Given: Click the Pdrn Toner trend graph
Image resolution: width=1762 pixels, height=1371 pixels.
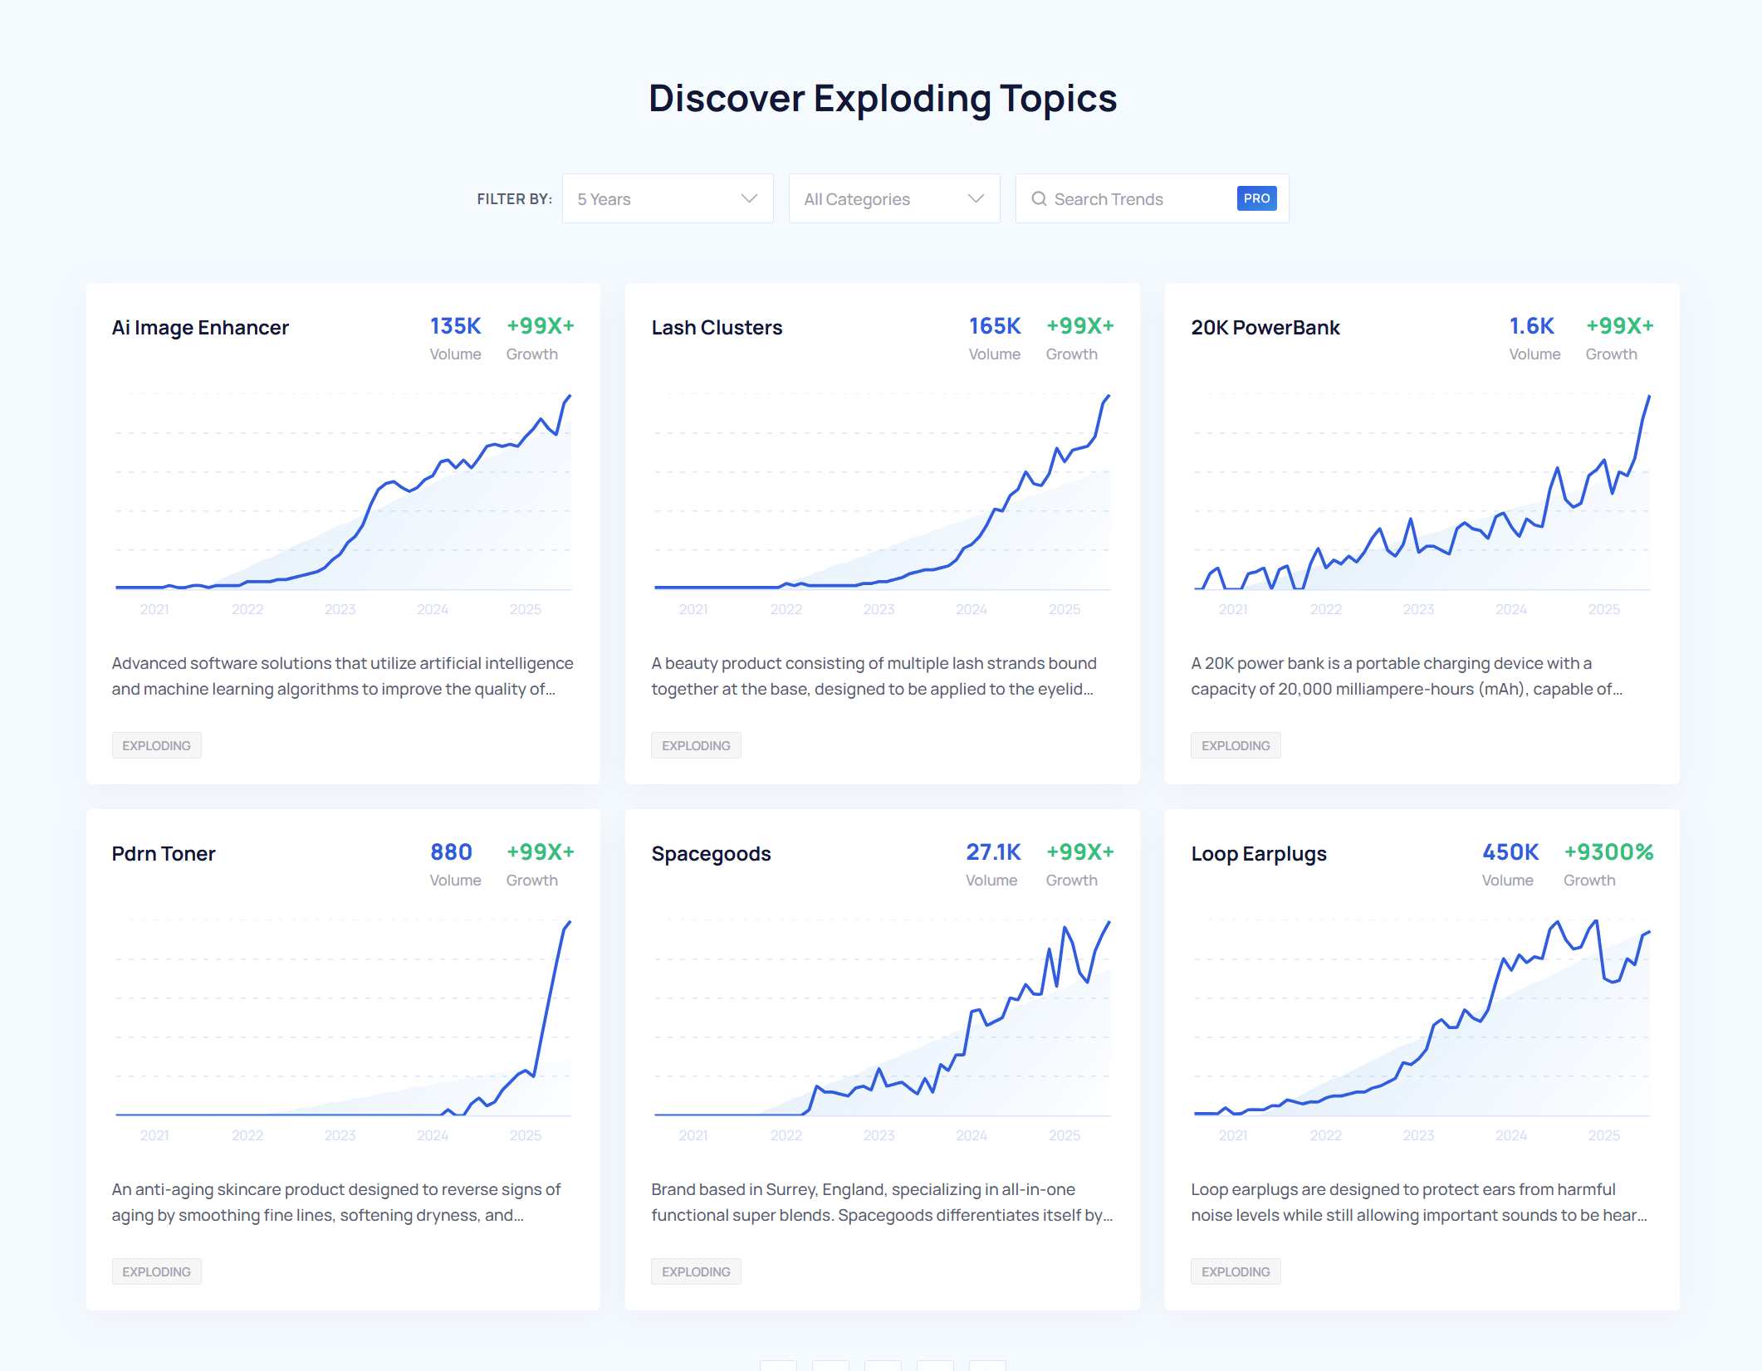Looking at the screenshot, I should 343,1022.
